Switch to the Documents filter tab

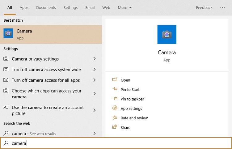point(46,7)
